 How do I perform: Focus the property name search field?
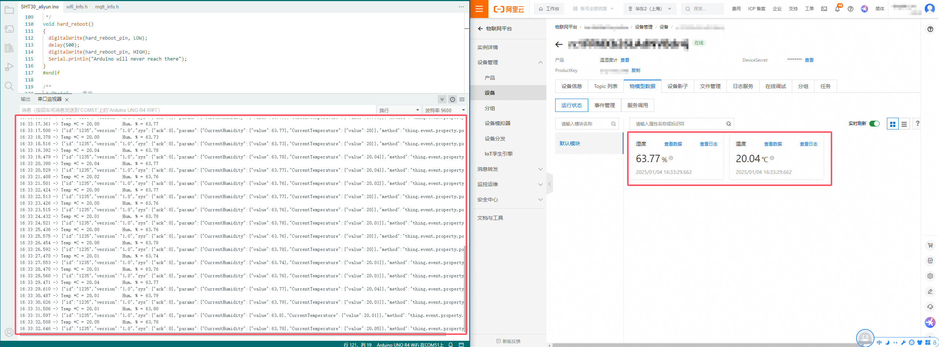pyautogui.click(x=680, y=124)
